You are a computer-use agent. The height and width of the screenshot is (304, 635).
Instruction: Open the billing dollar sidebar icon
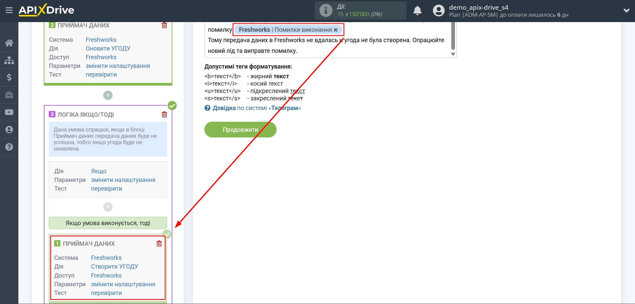[x=9, y=78]
